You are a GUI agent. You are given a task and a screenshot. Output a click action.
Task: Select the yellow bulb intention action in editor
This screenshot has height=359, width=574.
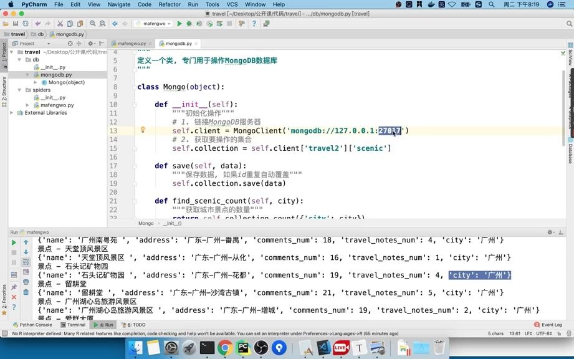[x=142, y=130]
